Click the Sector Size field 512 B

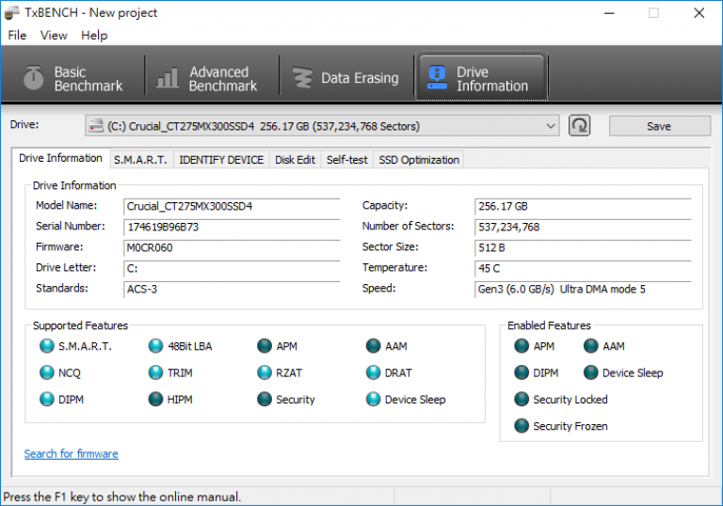(584, 247)
